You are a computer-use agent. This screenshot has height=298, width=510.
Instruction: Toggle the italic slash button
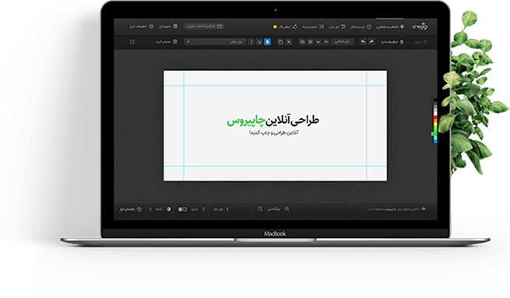[251, 42]
